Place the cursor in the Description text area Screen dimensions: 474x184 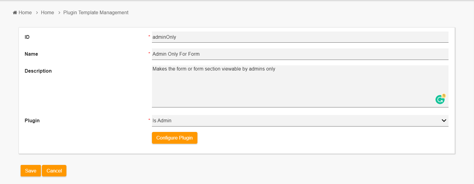(300, 86)
